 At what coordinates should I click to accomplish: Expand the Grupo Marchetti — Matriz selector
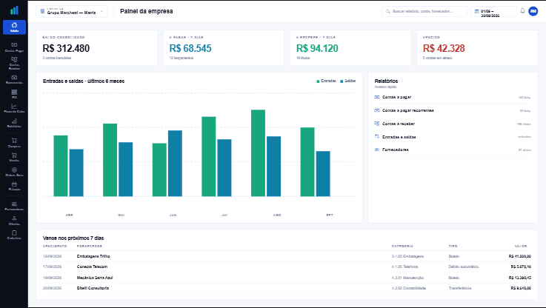(x=71, y=11)
